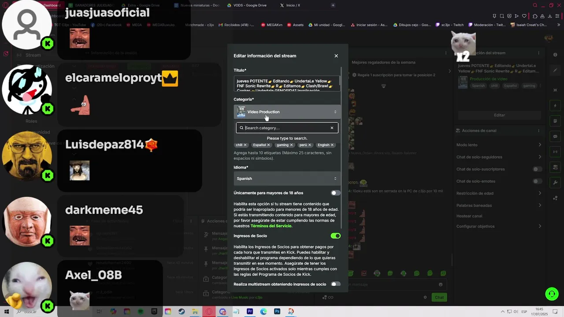The height and width of the screenshot is (317, 564).
Task: Open the Windows Start menu
Action: pos(6,311)
